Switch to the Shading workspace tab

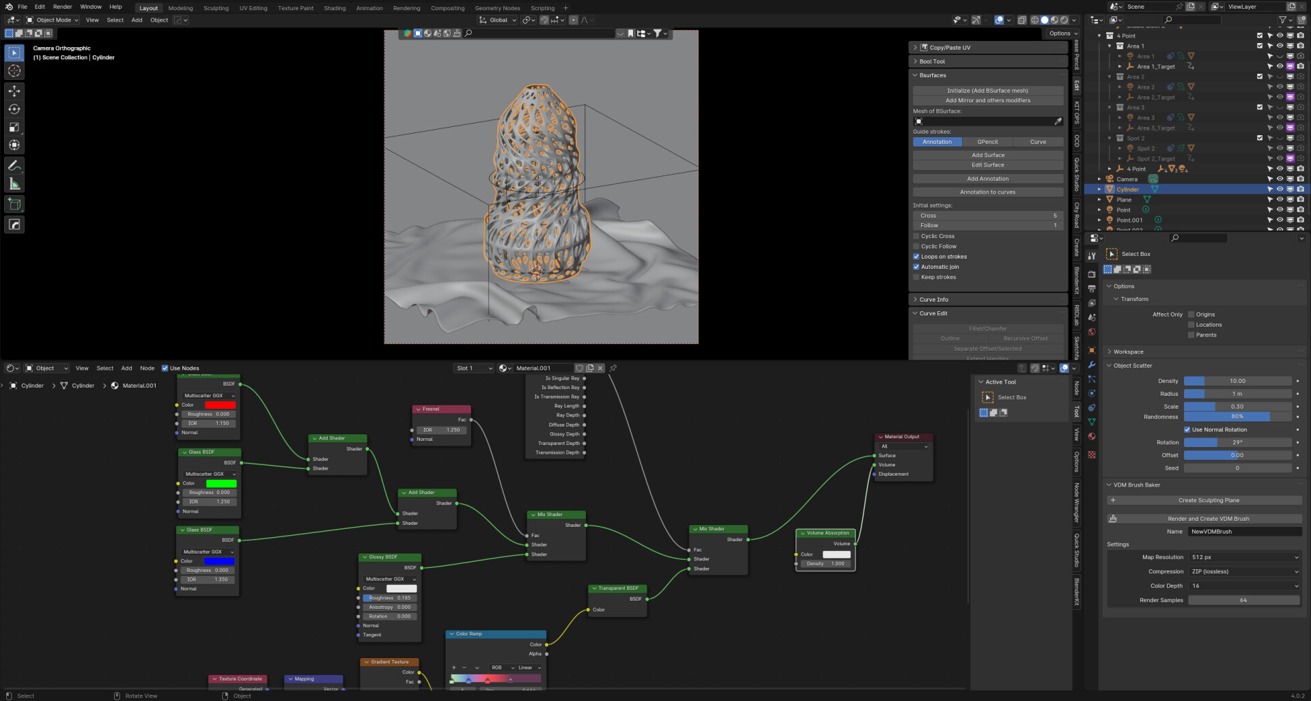pyautogui.click(x=334, y=8)
